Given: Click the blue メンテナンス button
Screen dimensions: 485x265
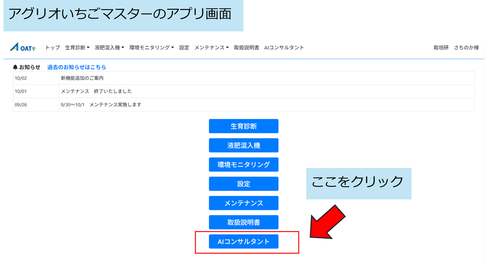Looking at the screenshot, I should (243, 203).
